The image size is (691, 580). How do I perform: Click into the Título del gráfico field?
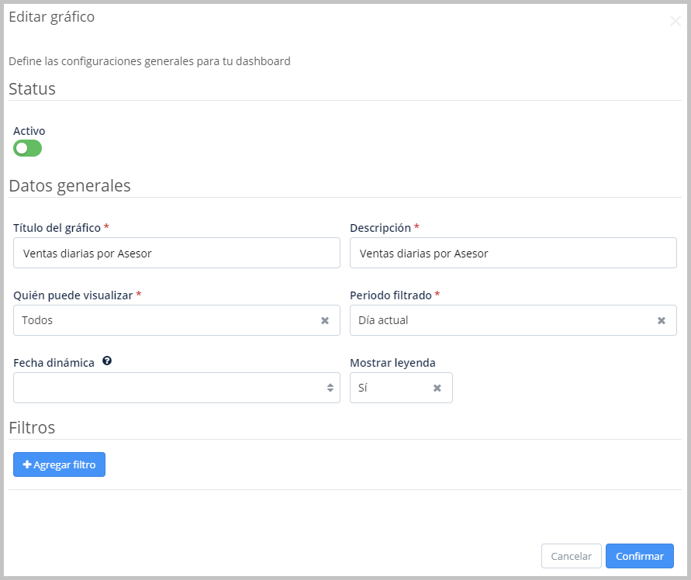click(x=177, y=253)
